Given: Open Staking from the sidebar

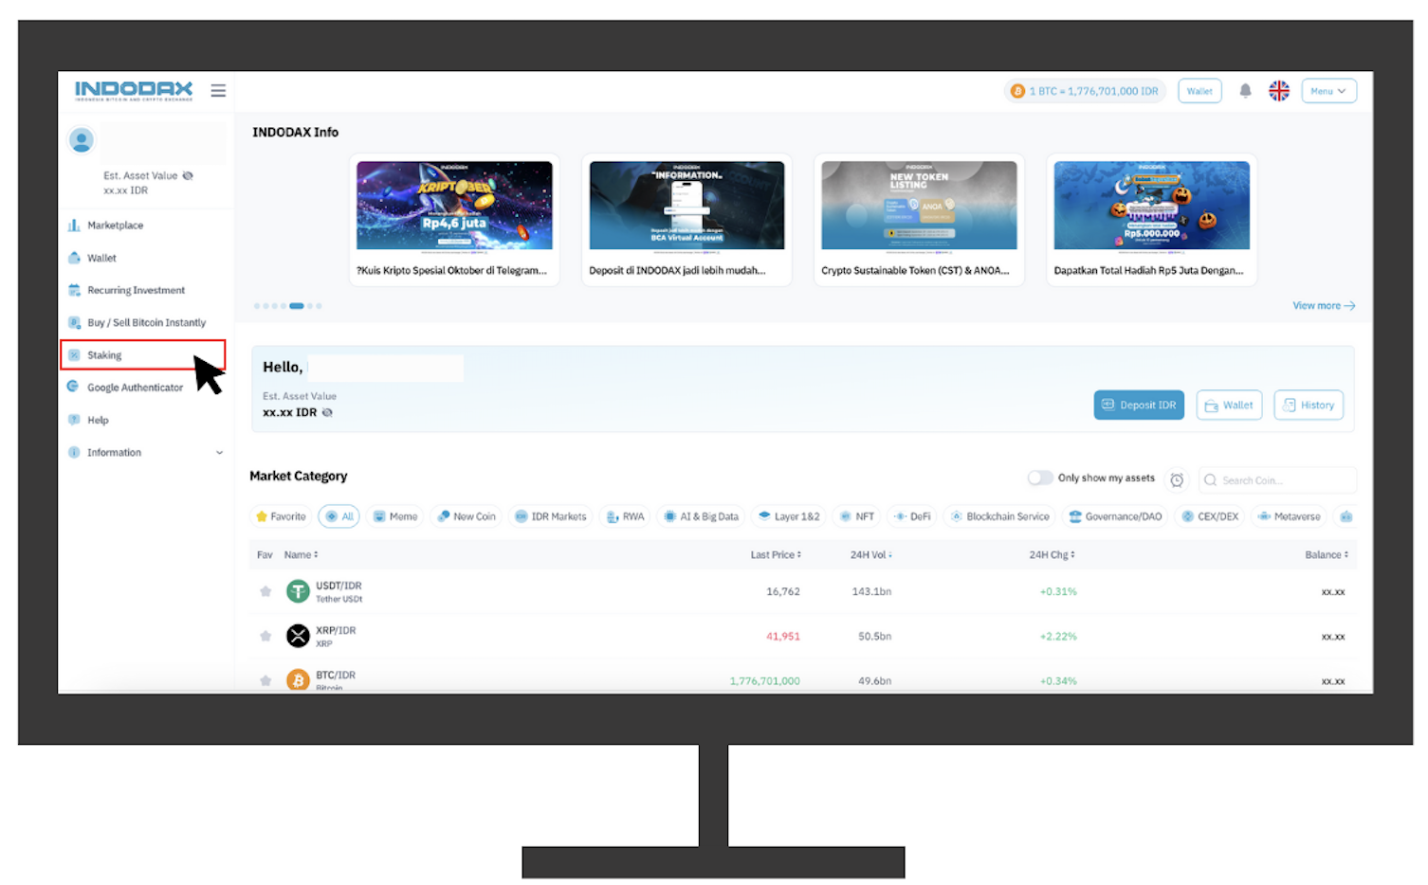Looking at the screenshot, I should click(x=105, y=355).
